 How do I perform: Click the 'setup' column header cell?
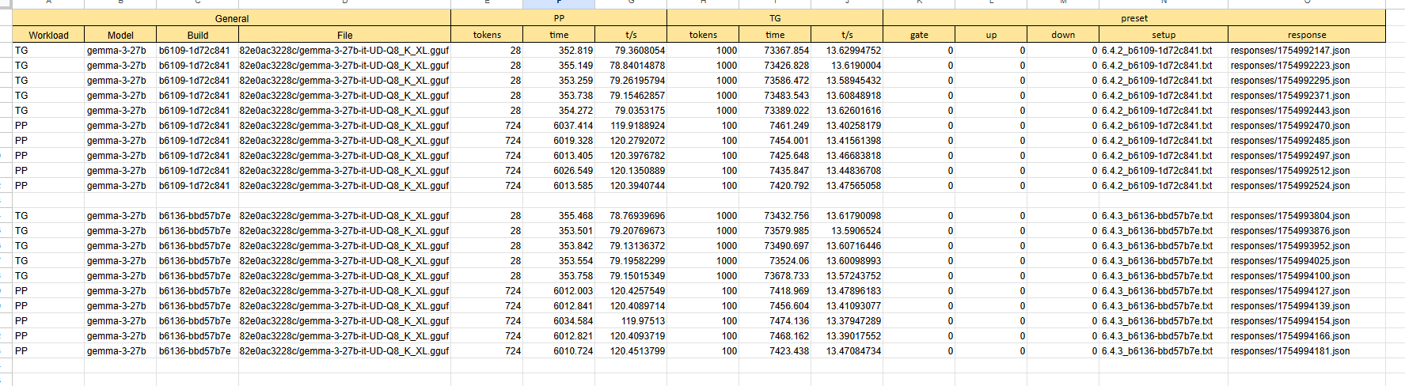tap(1164, 35)
